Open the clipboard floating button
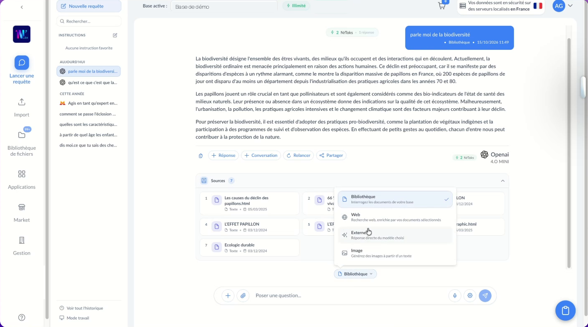The image size is (588, 327). 565,310
